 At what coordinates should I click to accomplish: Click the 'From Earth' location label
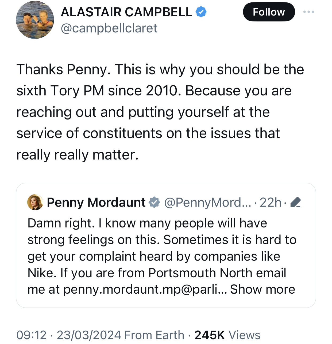coord(154,335)
